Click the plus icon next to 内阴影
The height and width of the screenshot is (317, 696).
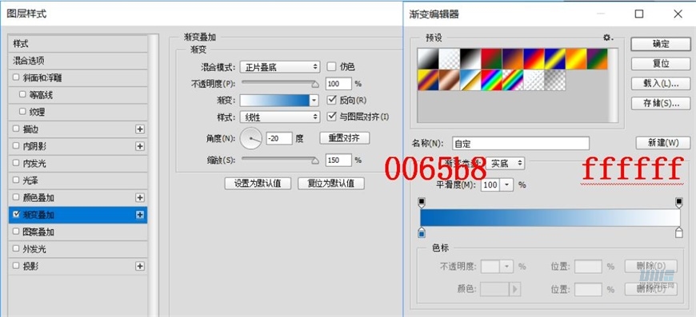pyautogui.click(x=140, y=146)
